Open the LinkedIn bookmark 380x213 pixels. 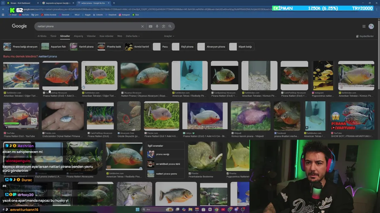tap(98, 15)
